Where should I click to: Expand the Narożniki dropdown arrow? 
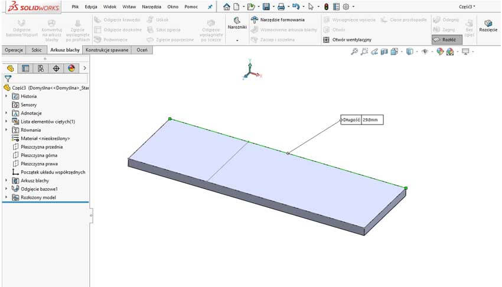click(x=237, y=40)
